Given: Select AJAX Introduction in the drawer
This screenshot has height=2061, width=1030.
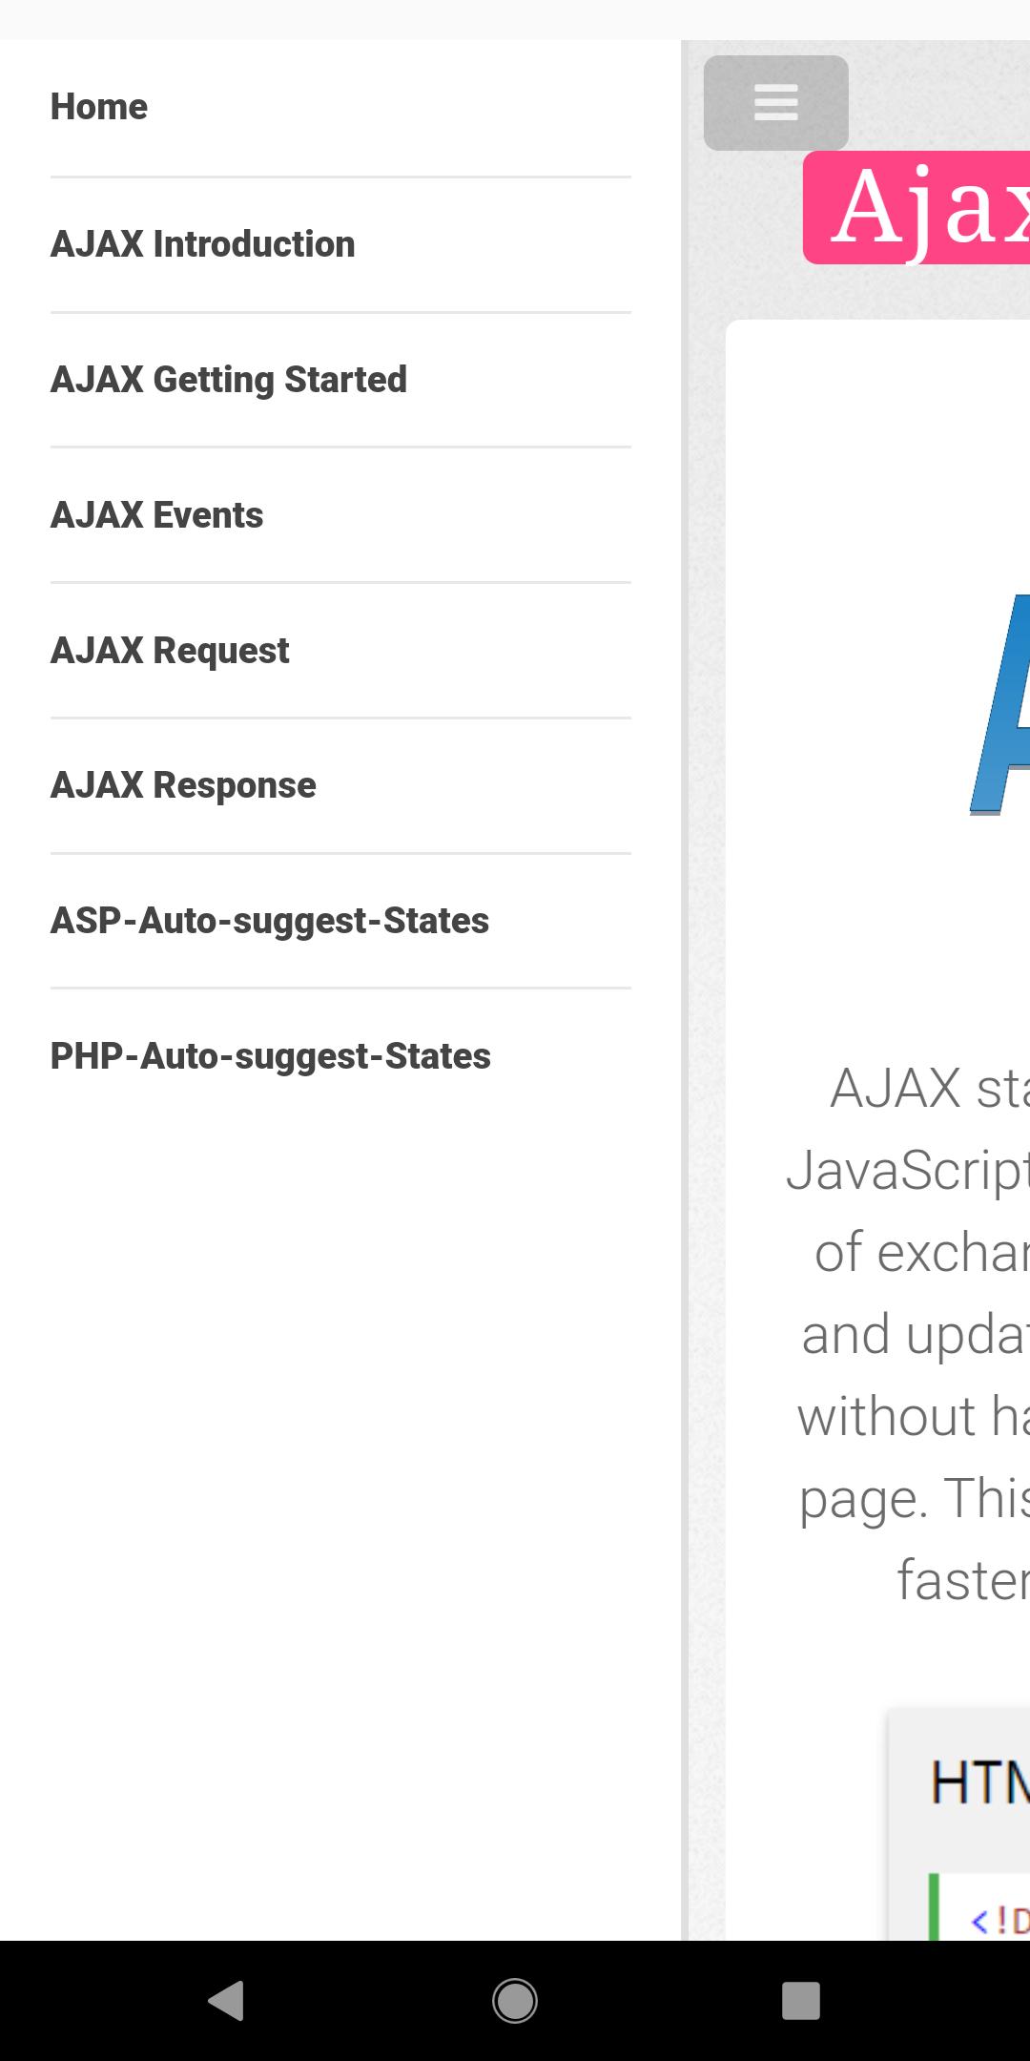Looking at the screenshot, I should pyautogui.click(x=340, y=244).
